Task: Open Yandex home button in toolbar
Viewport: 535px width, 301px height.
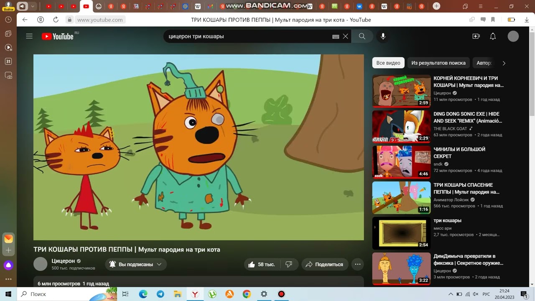Action: point(41,20)
